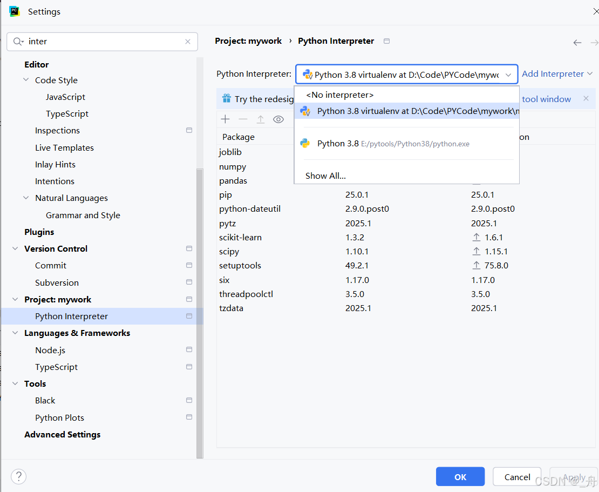Screen dimensions: 599x492
Task: Select the threadpoolctl package row
Action: tap(406, 294)
